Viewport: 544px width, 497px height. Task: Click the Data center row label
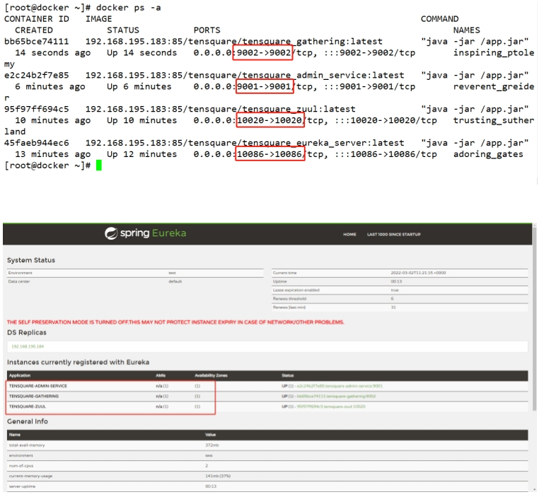19,281
